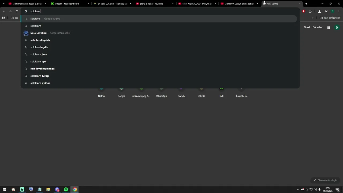
Task: Select the 'sololevel - Google Arama' suggestion
Action: click(159, 19)
